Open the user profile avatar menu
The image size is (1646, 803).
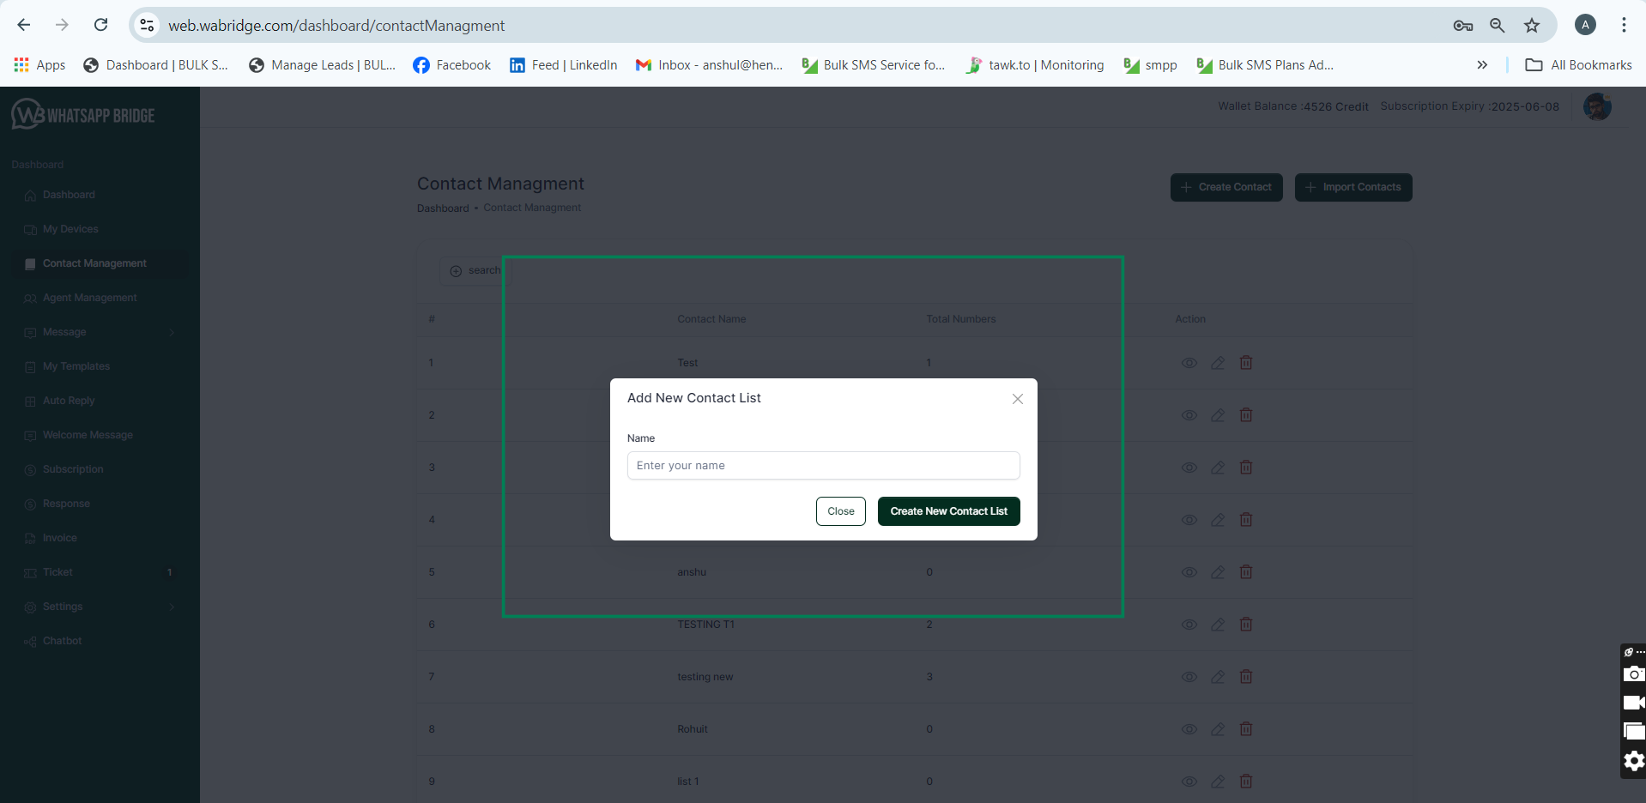pos(1597,107)
